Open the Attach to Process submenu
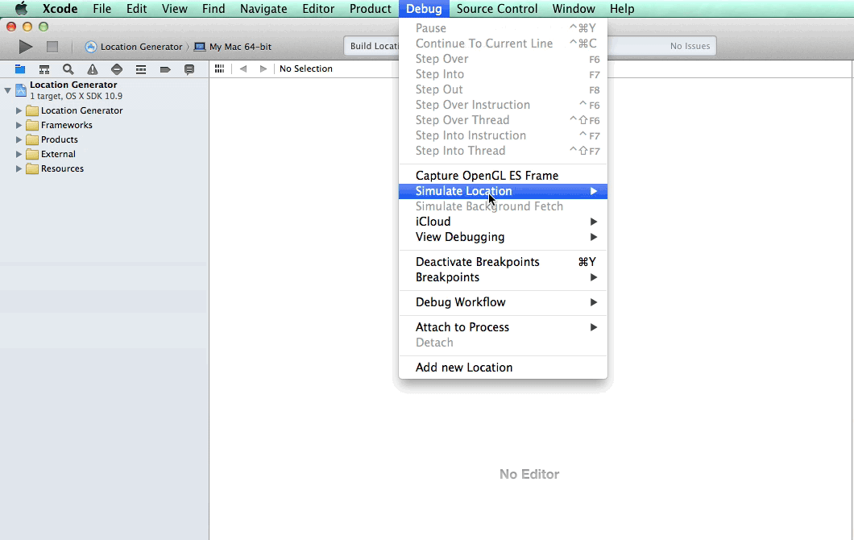The height and width of the screenshot is (540, 854). pyautogui.click(x=503, y=327)
